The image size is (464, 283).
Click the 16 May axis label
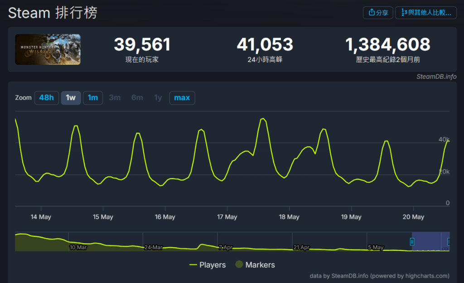(165, 217)
